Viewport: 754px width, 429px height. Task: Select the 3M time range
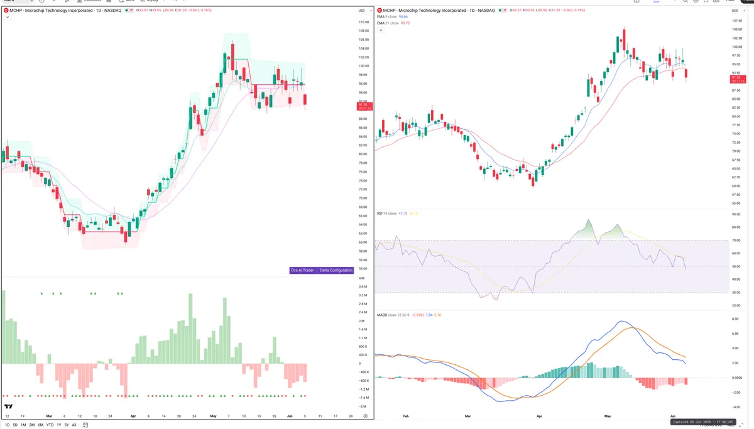tap(32, 425)
